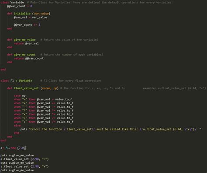Viewport: 207px width, 173px height.
Task: Click the 'when "/" then' line
Action: tap(44, 118)
